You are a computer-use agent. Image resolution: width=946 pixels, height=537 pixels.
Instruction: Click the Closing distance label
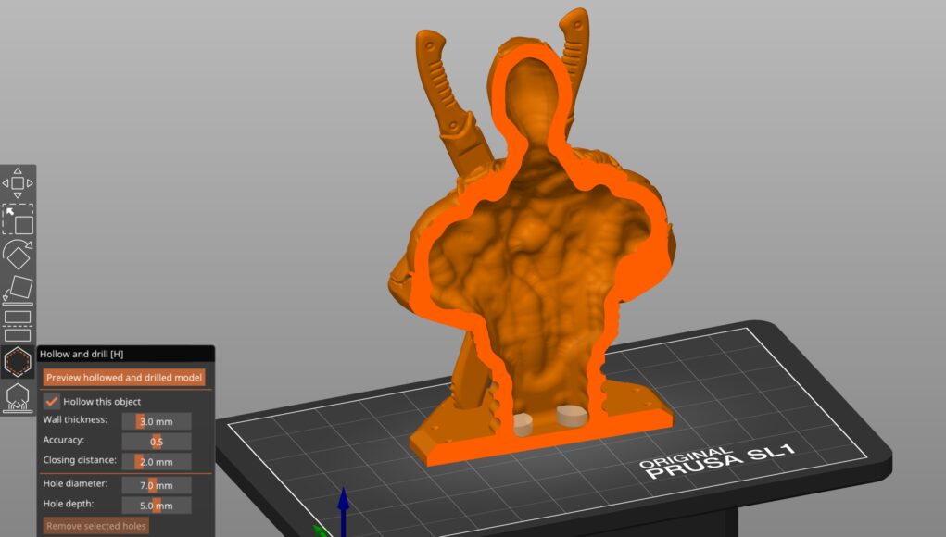80,460
